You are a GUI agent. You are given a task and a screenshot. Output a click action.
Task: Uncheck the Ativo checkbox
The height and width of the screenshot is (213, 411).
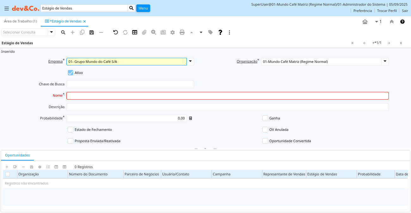click(x=71, y=73)
